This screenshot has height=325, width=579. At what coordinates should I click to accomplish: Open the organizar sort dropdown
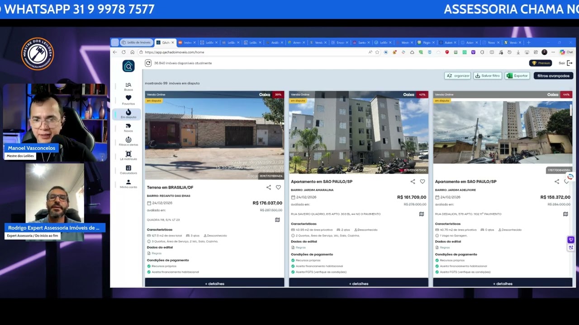coord(458,76)
